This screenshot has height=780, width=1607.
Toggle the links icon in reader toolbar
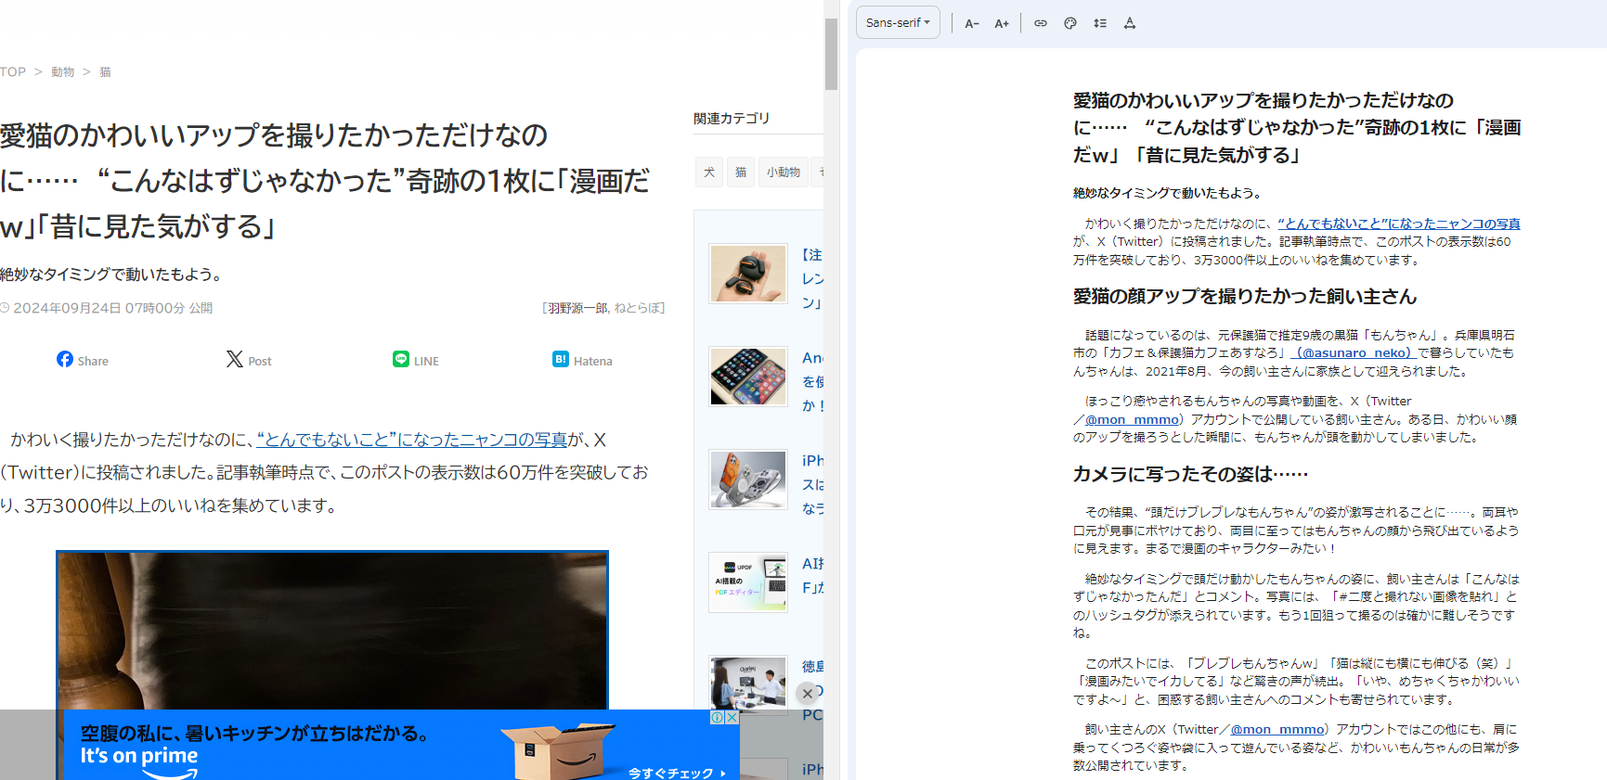coord(1041,23)
